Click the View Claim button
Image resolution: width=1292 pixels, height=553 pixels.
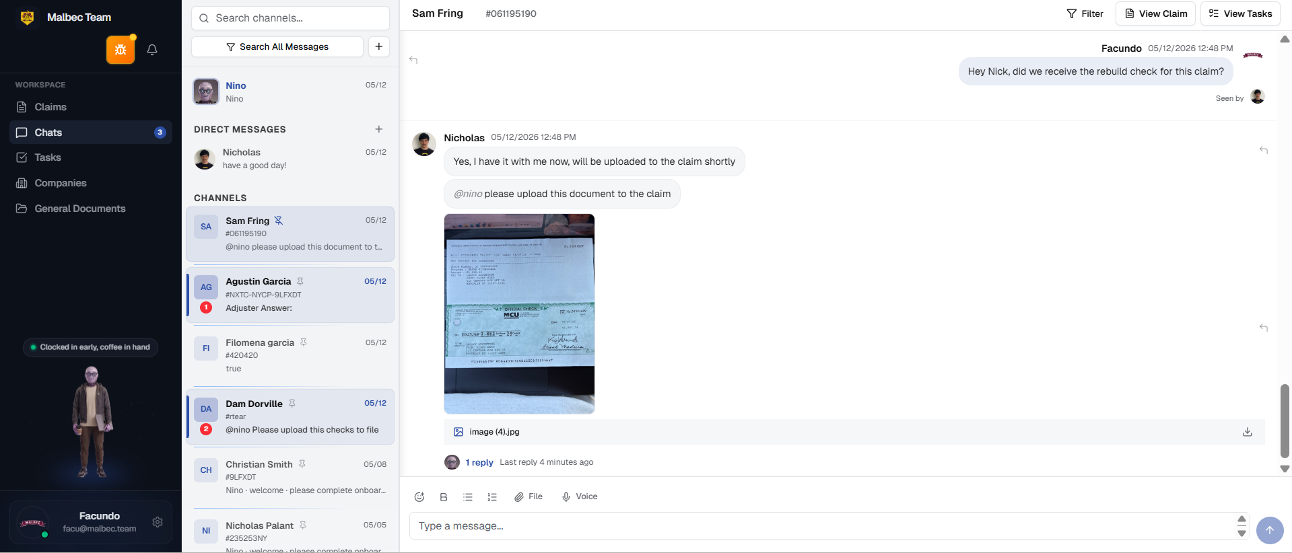[1156, 13]
